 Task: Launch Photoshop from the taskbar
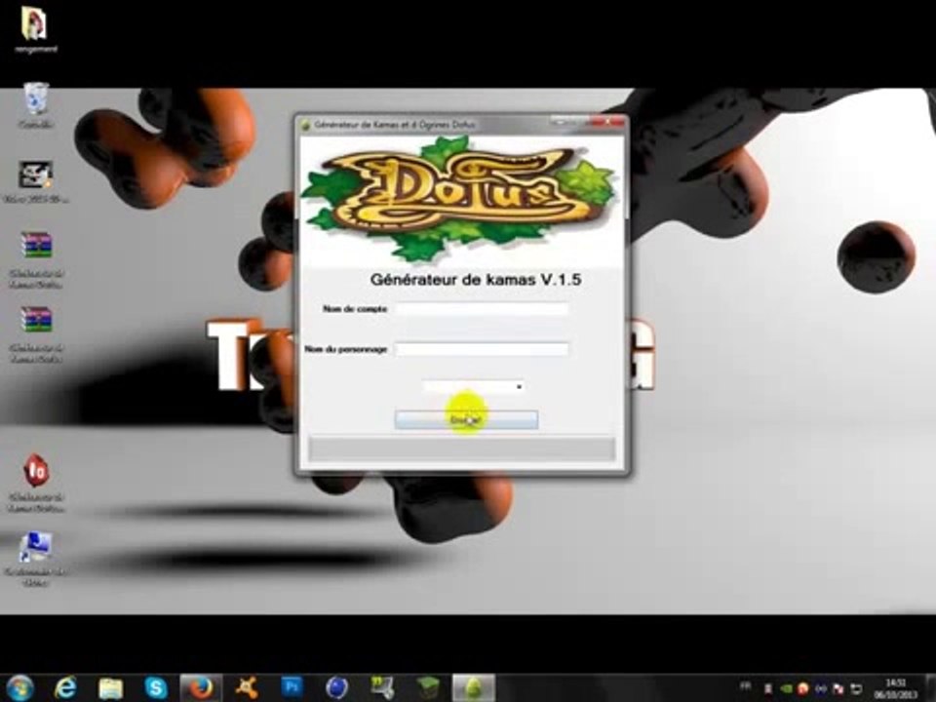(x=292, y=688)
